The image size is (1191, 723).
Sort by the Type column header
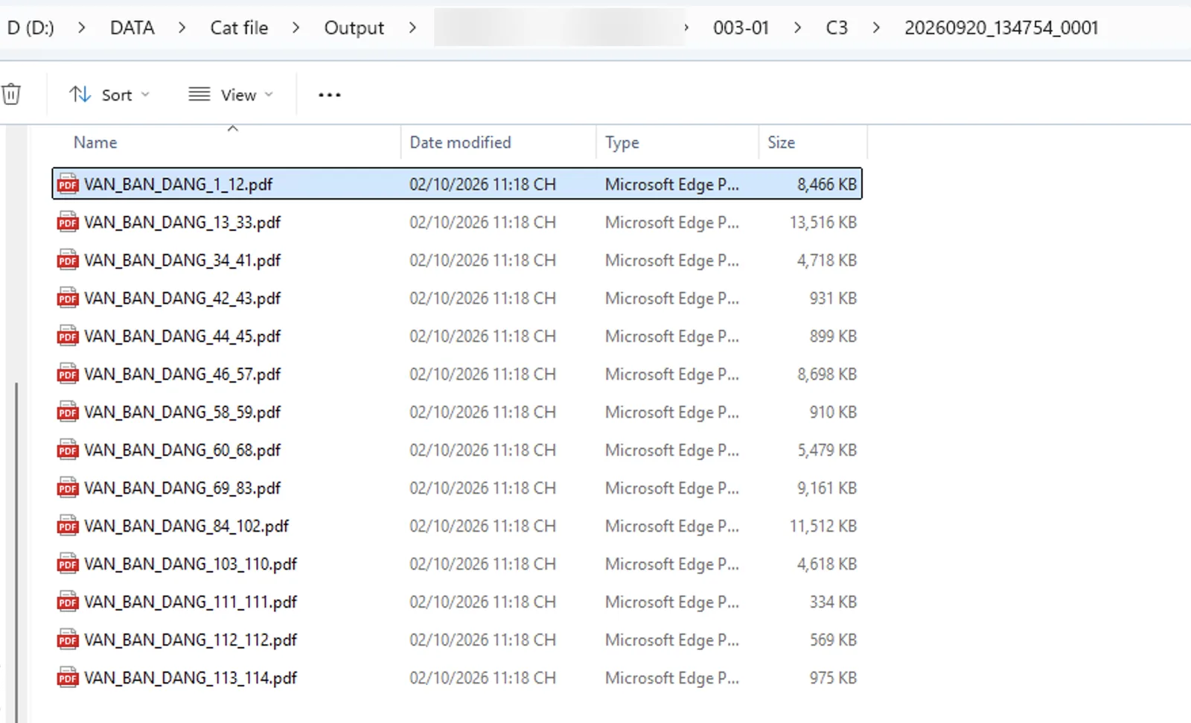(622, 142)
